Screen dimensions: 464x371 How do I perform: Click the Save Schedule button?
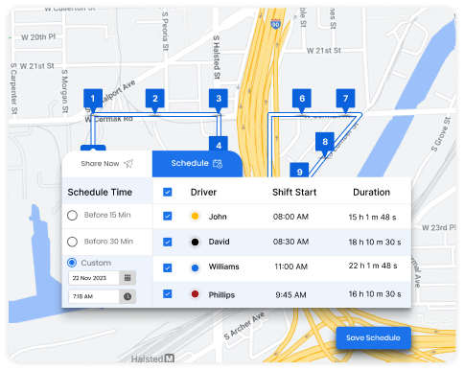pyautogui.click(x=373, y=337)
